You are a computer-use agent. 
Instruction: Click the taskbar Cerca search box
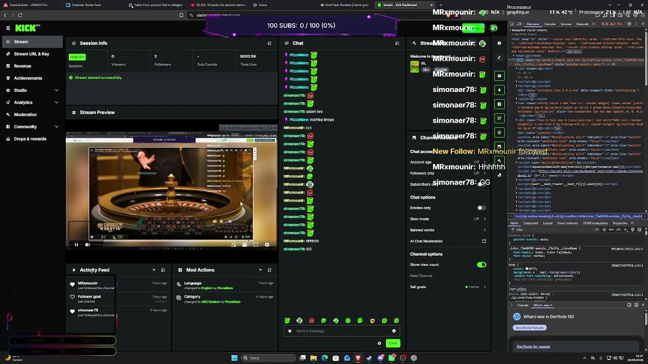(x=268, y=358)
